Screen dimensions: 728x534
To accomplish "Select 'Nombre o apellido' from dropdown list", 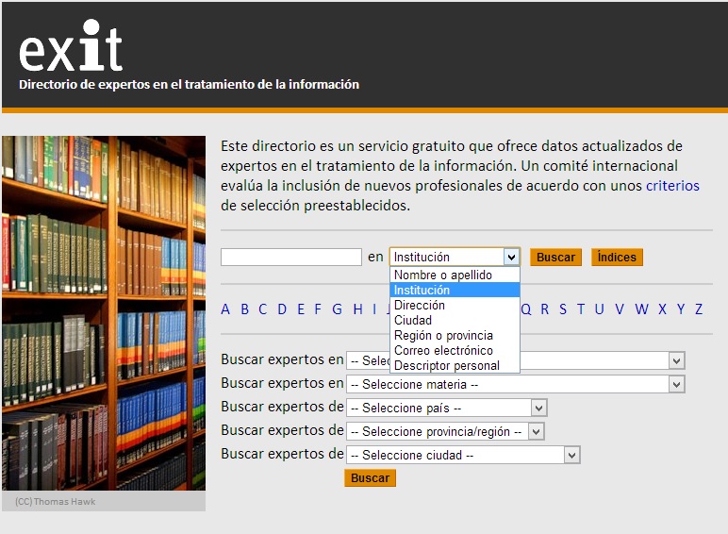I will [443, 275].
